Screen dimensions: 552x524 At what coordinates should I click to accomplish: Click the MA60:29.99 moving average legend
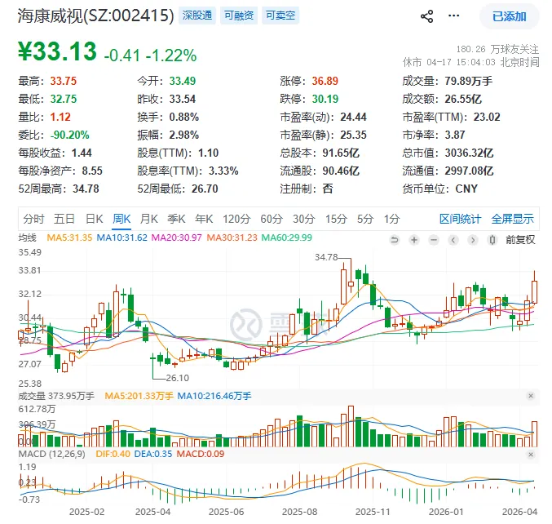coord(287,238)
